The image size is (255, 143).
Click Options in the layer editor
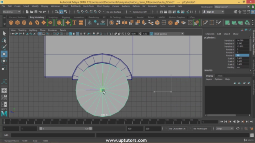pyautogui.click(x=218, y=79)
